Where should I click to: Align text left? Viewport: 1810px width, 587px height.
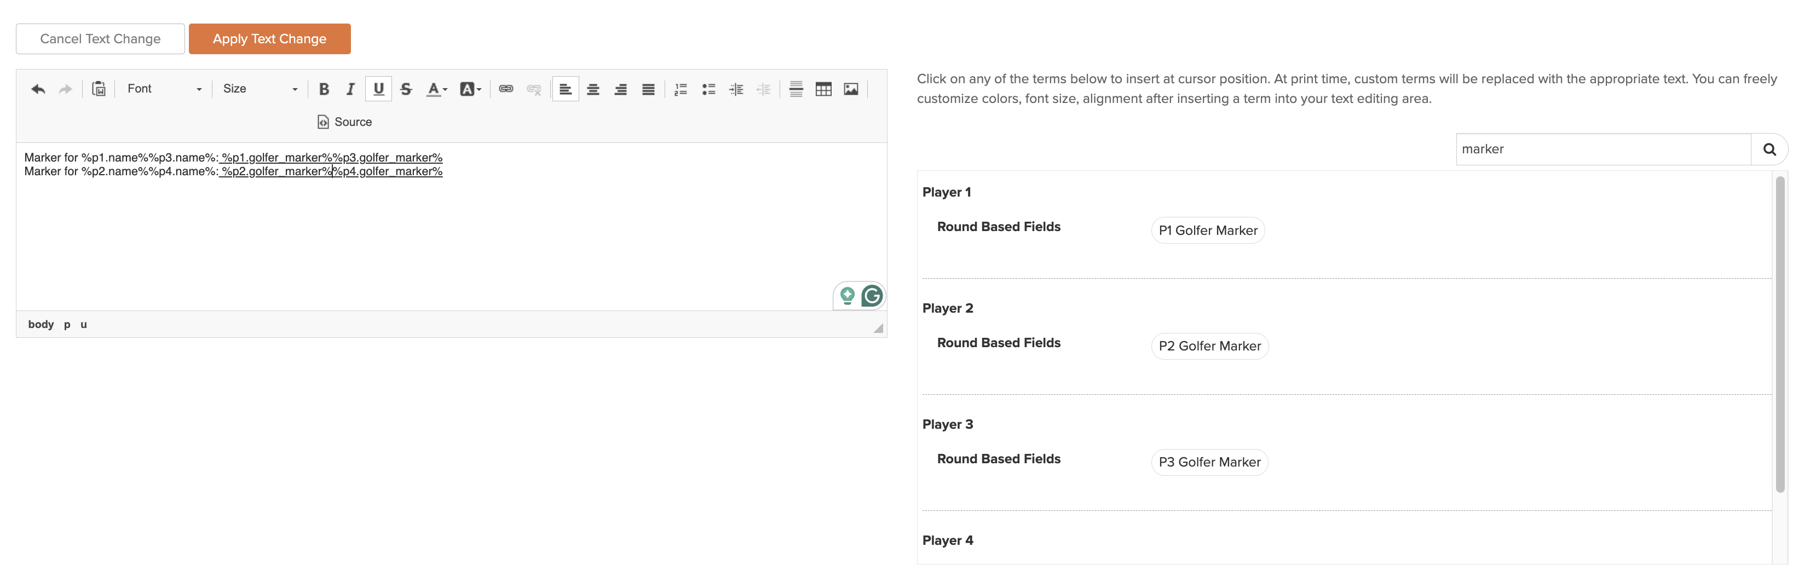[566, 89]
